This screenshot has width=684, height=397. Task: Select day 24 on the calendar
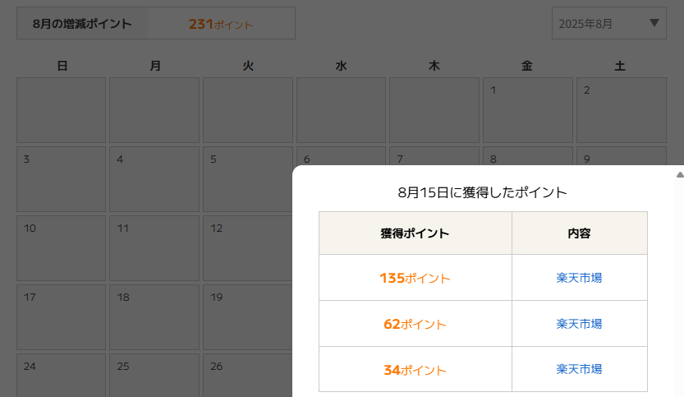pyautogui.click(x=61, y=376)
